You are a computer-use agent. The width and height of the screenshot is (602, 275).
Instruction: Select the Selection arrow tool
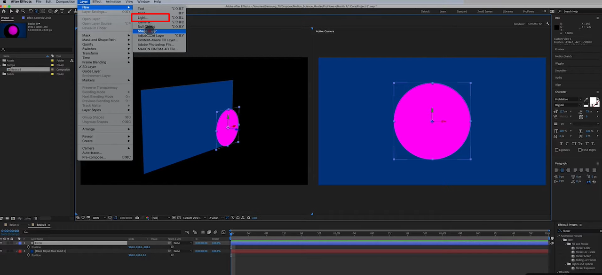point(11,11)
